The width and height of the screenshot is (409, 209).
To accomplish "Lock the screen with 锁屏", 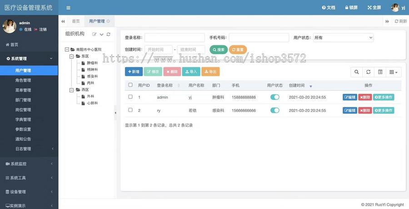I will pyautogui.click(x=351, y=8).
